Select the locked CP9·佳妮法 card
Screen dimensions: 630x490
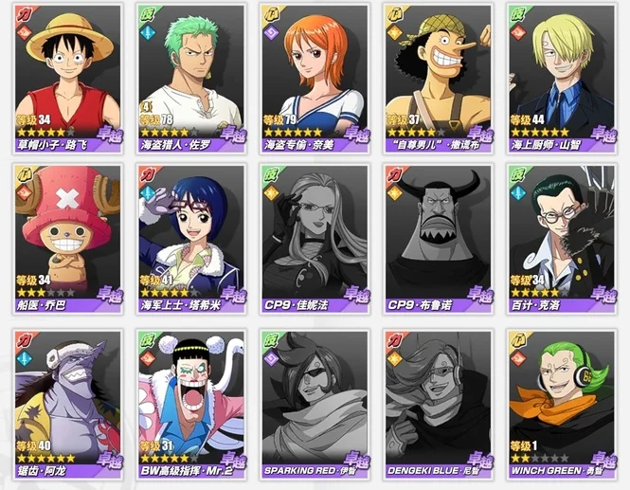tap(315, 239)
